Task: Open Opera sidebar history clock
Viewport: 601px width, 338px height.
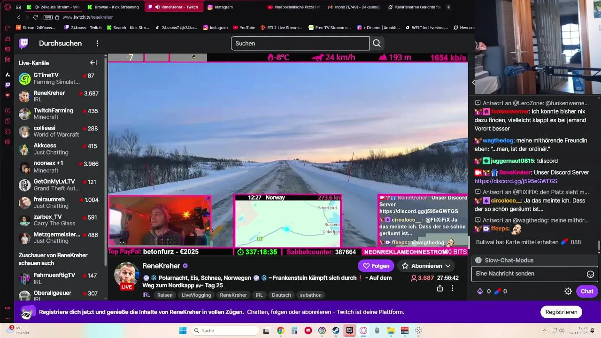Action: [8, 121]
